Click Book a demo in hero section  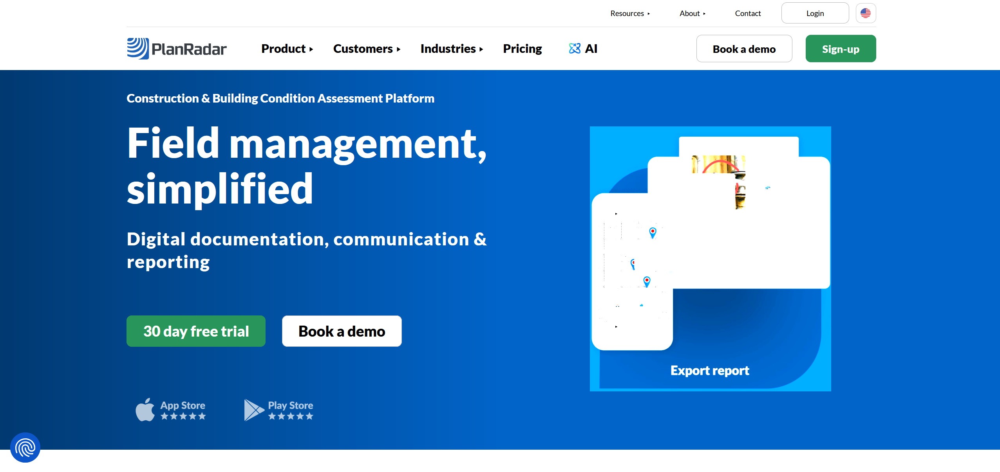point(342,331)
